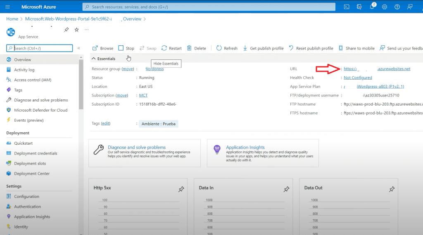This screenshot has height=235, width=423.
Task: Click the Ambiente : Prueba tag
Action: [x=158, y=124]
